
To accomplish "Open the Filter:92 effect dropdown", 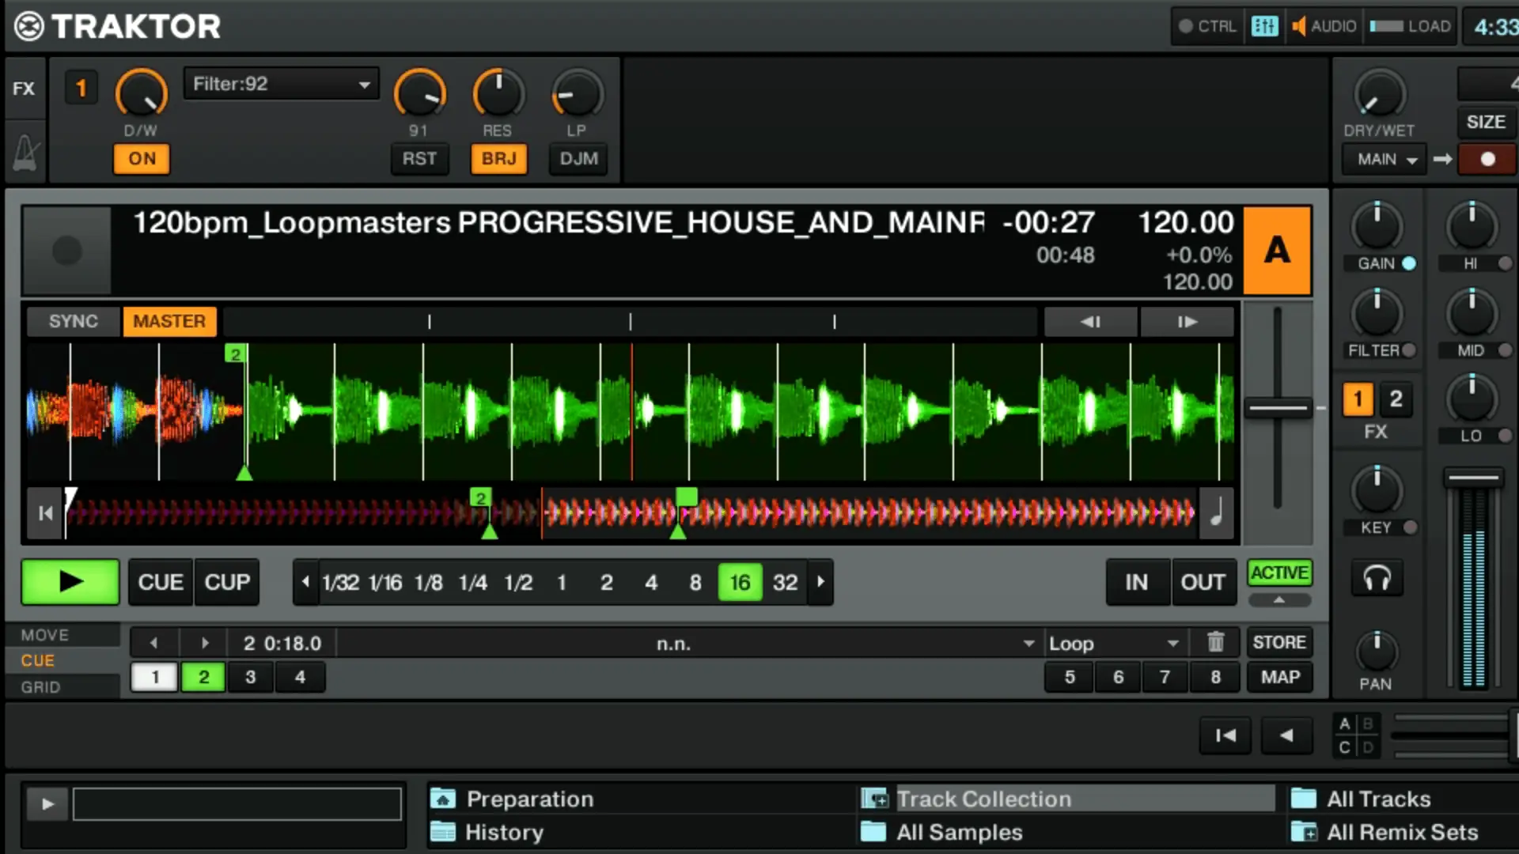I will [281, 84].
